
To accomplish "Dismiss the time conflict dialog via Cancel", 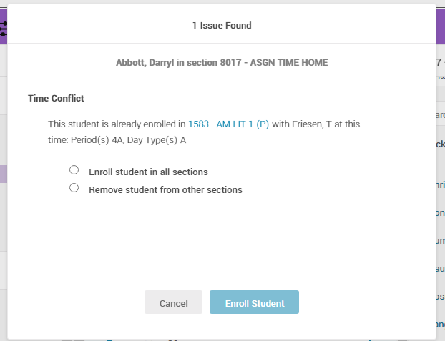I will (x=173, y=303).
